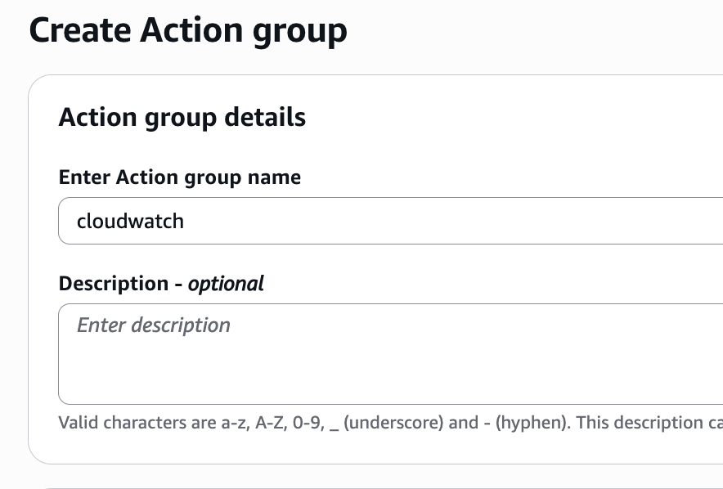
Task: Click the "Enter description" placeholder text
Action: pos(154,325)
